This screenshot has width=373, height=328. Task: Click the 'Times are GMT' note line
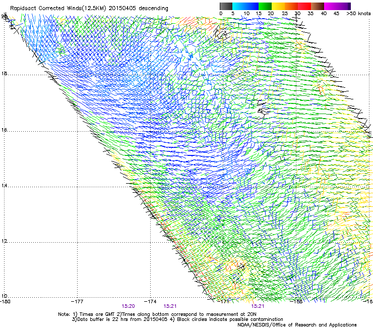pyautogui.click(x=157, y=314)
